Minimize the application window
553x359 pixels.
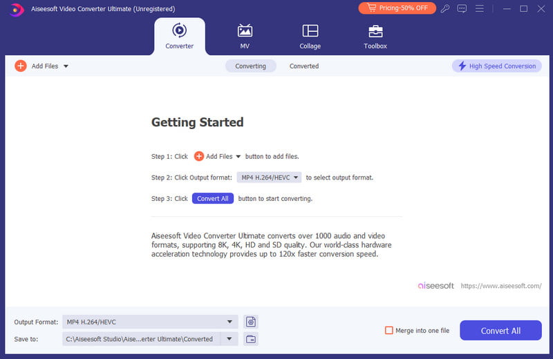[507, 8]
